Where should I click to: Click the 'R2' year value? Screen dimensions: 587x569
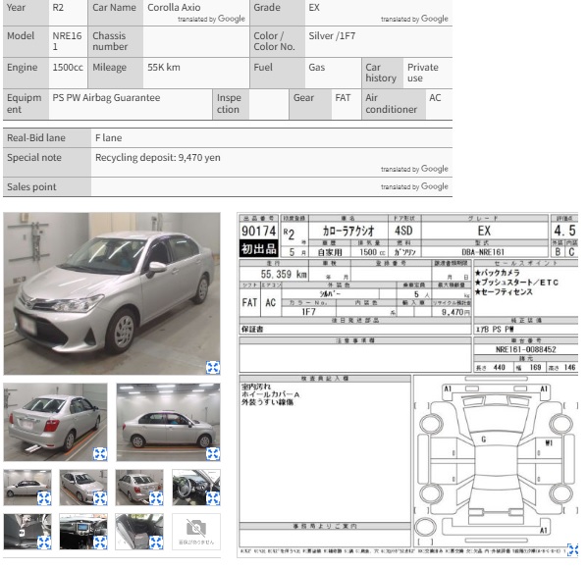[58, 8]
